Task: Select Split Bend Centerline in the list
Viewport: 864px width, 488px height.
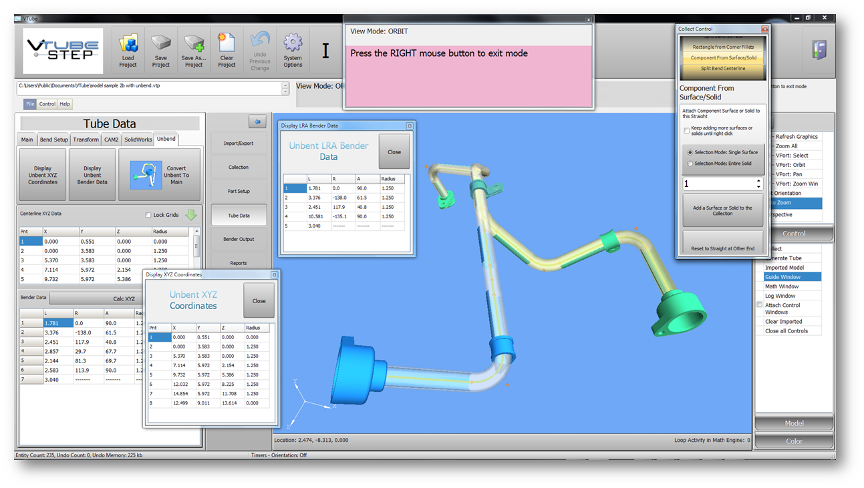Action: pyautogui.click(x=723, y=68)
